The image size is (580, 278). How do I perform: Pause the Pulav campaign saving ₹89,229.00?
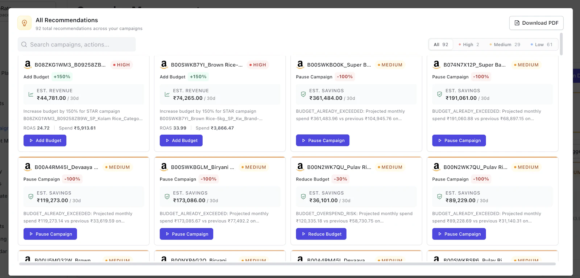tap(459, 234)
